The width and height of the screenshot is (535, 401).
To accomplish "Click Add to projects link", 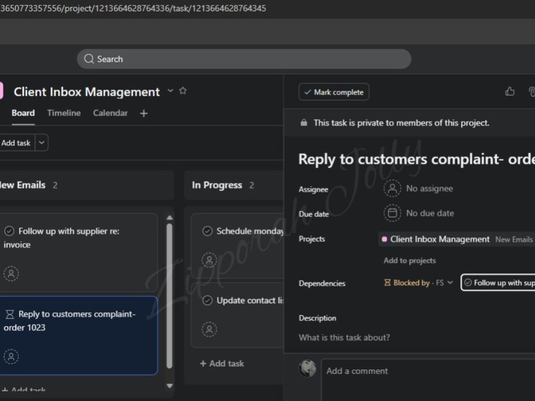I will [x=409, y=260].
